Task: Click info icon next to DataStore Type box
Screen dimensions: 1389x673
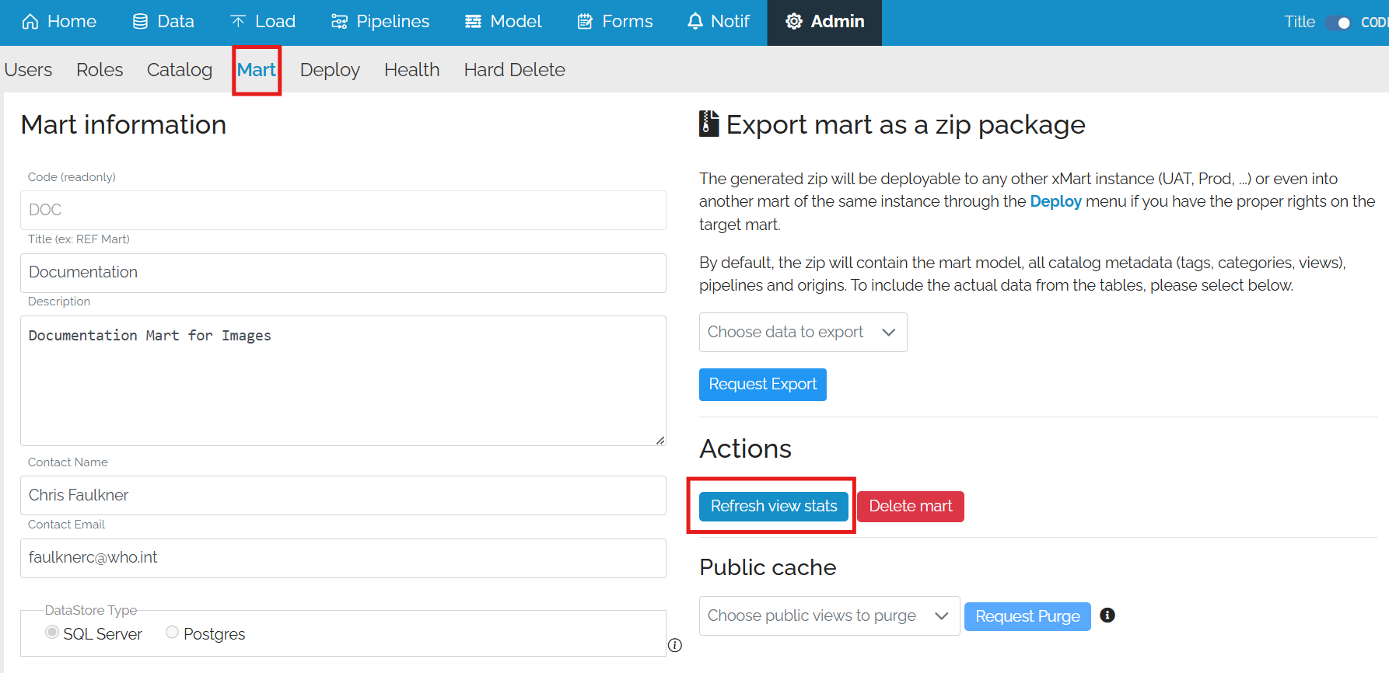Action: 675,645
